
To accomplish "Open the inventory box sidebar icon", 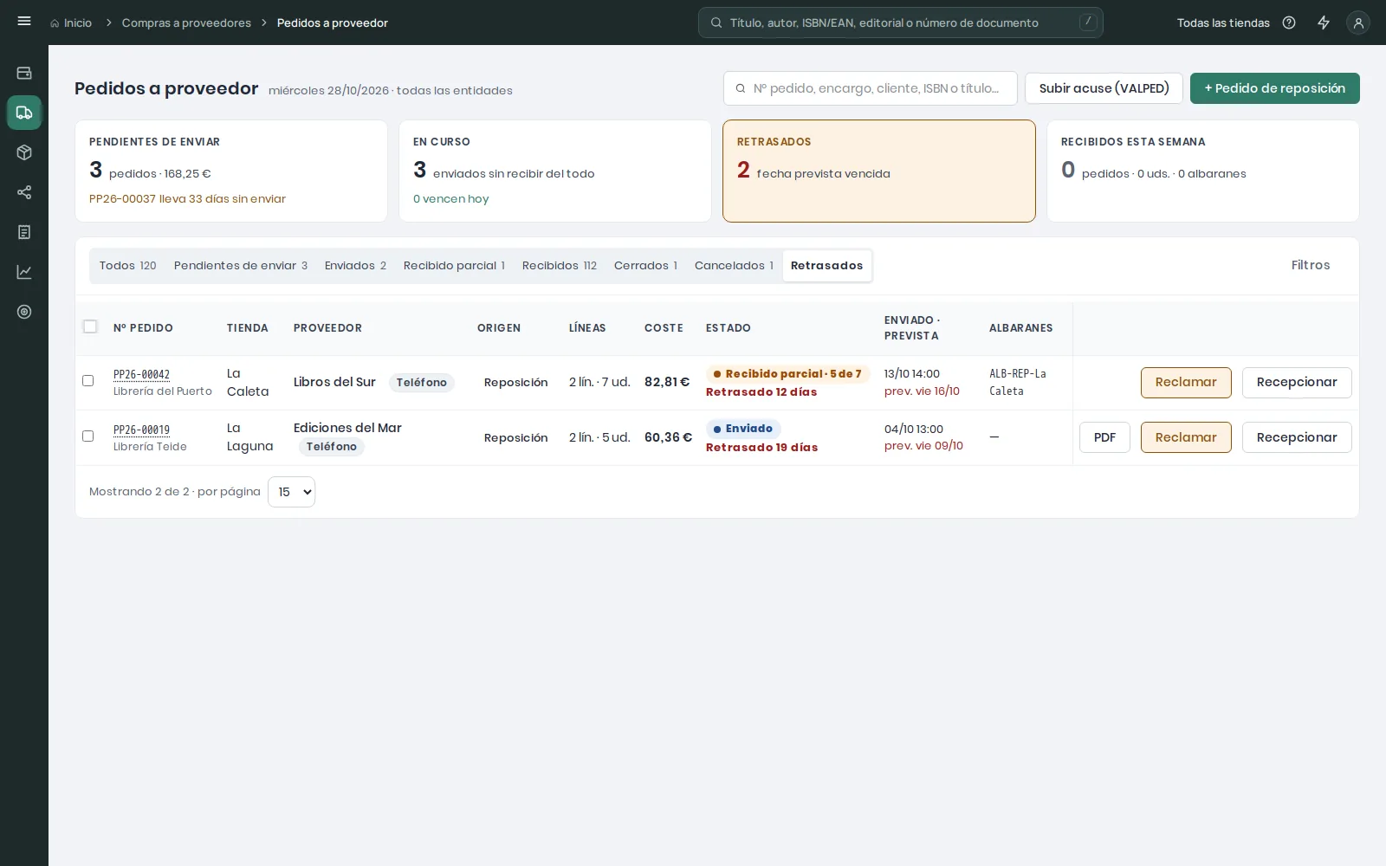I will point(24,152).
